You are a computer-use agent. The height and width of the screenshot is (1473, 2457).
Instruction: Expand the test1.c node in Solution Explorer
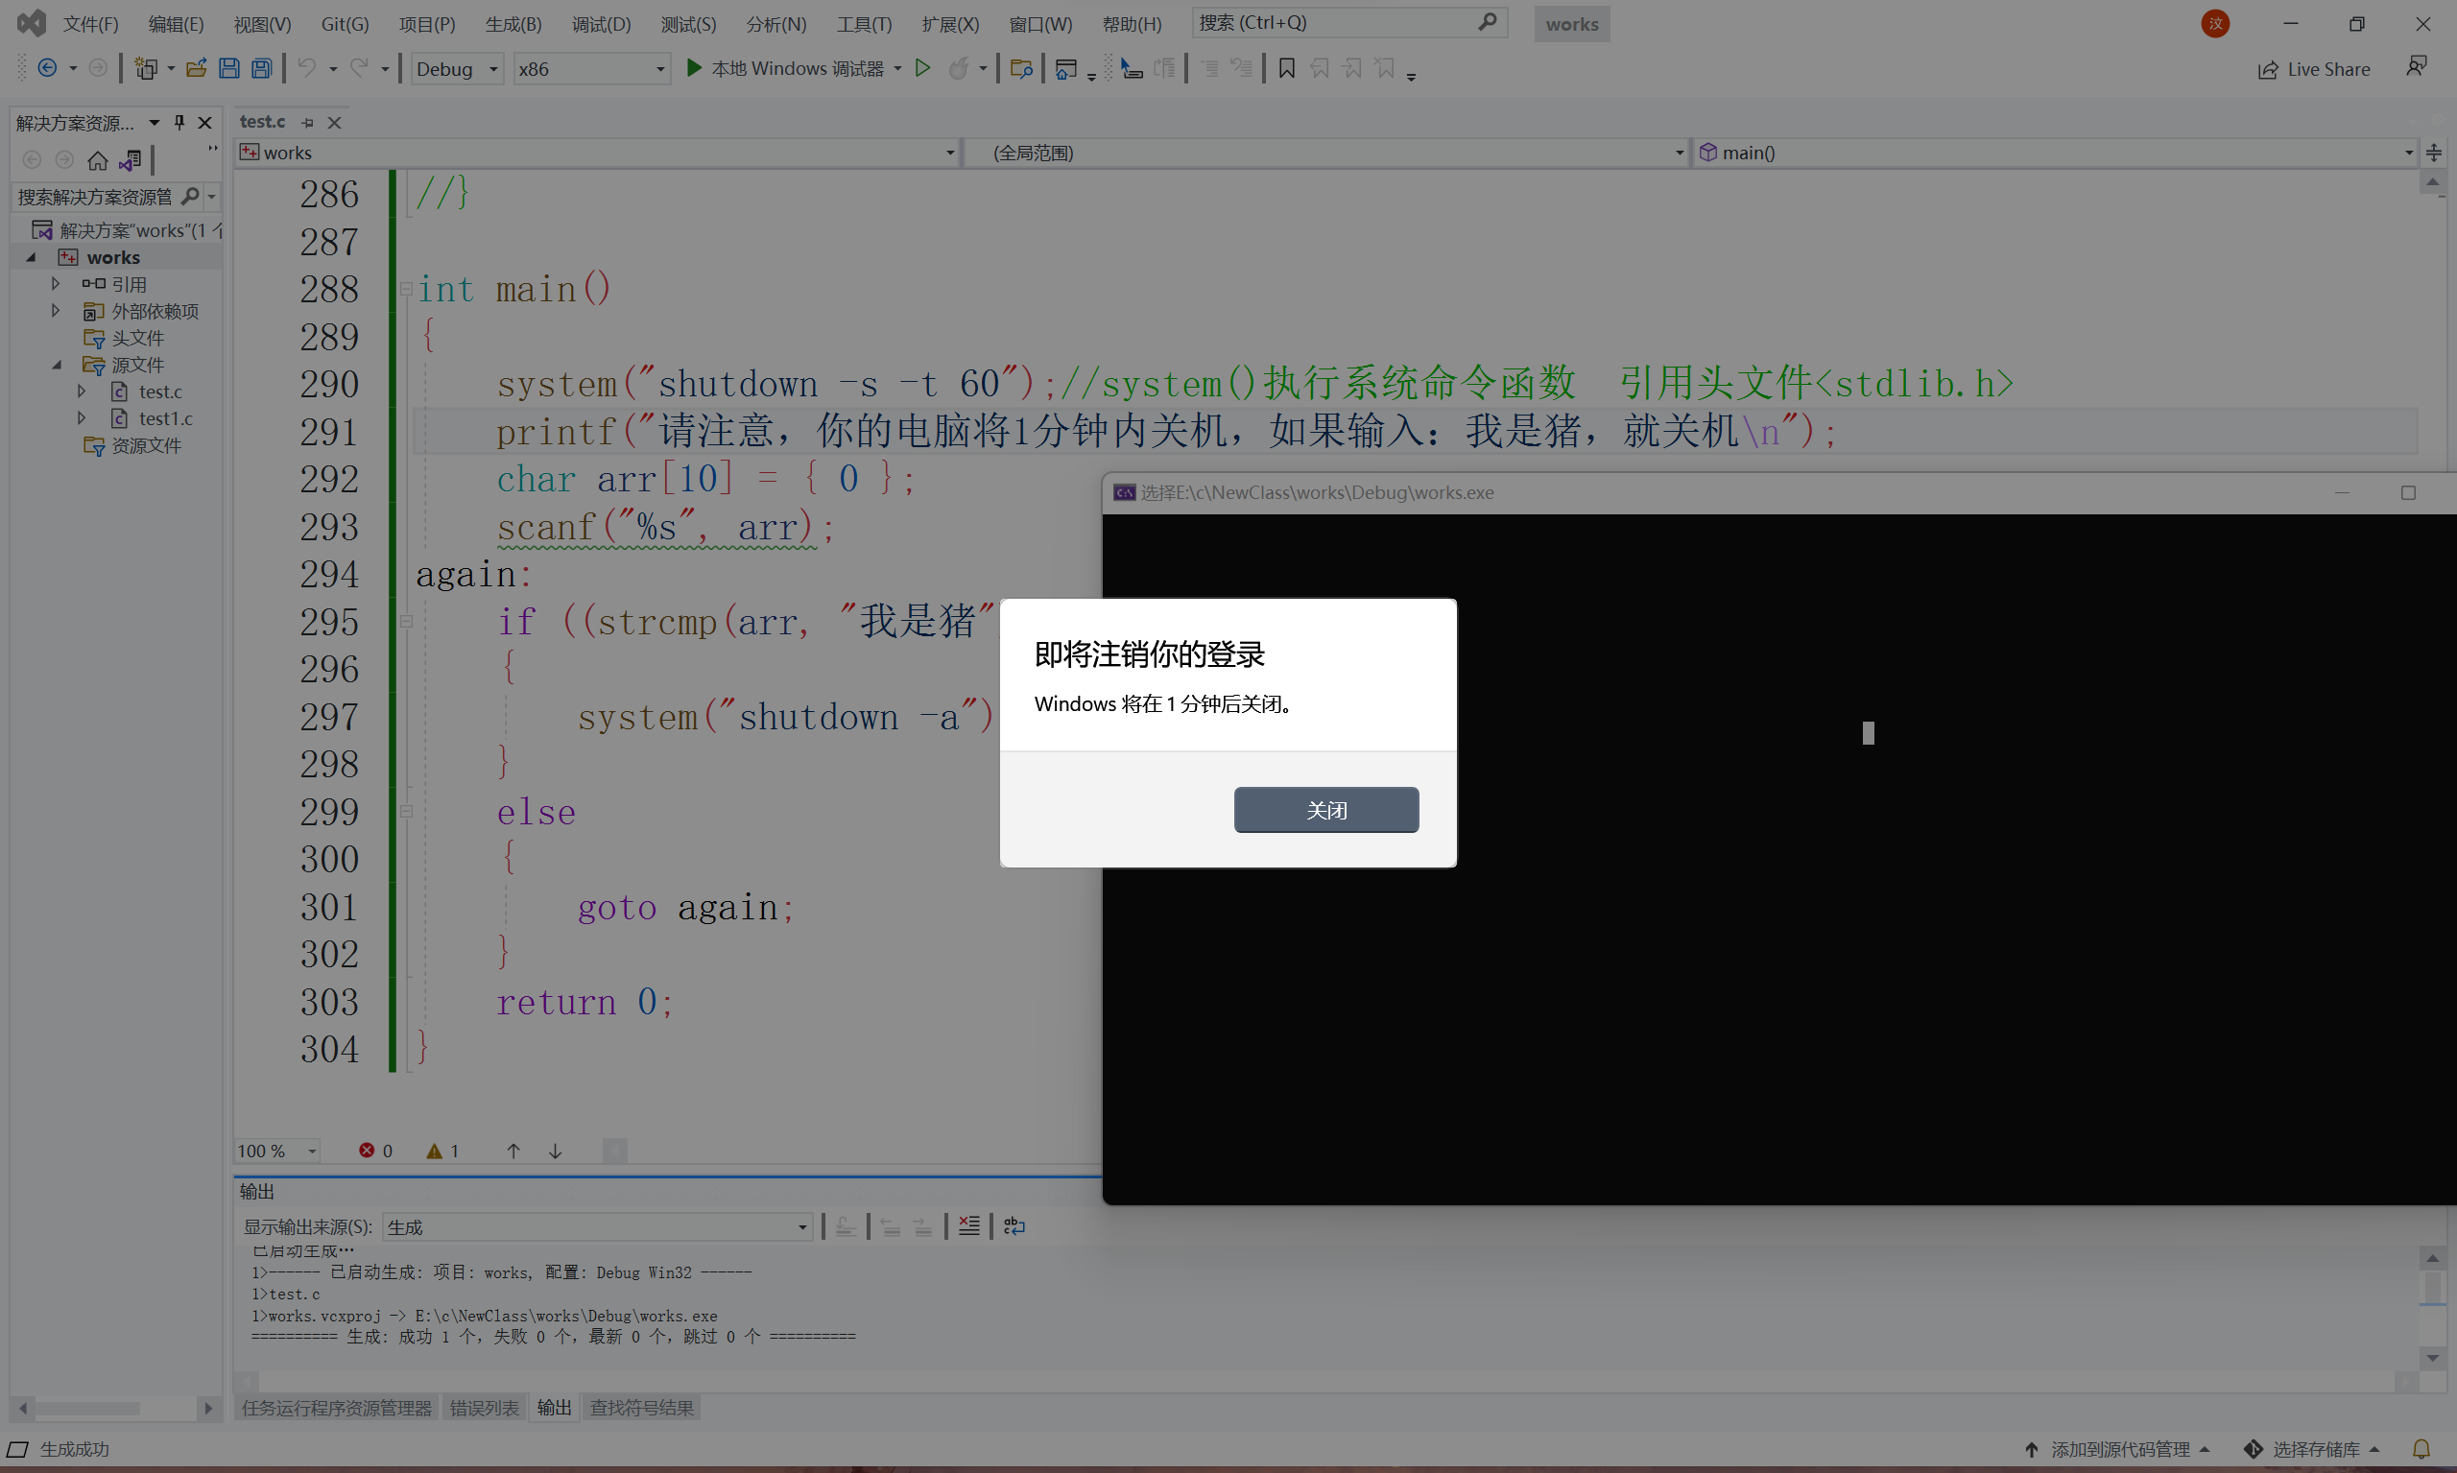[82, 417]
